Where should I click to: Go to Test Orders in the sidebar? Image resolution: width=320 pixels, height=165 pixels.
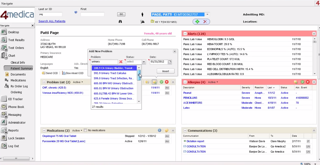(x=16, y=48)
